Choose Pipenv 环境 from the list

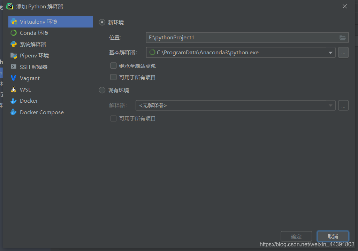point(51,55)
